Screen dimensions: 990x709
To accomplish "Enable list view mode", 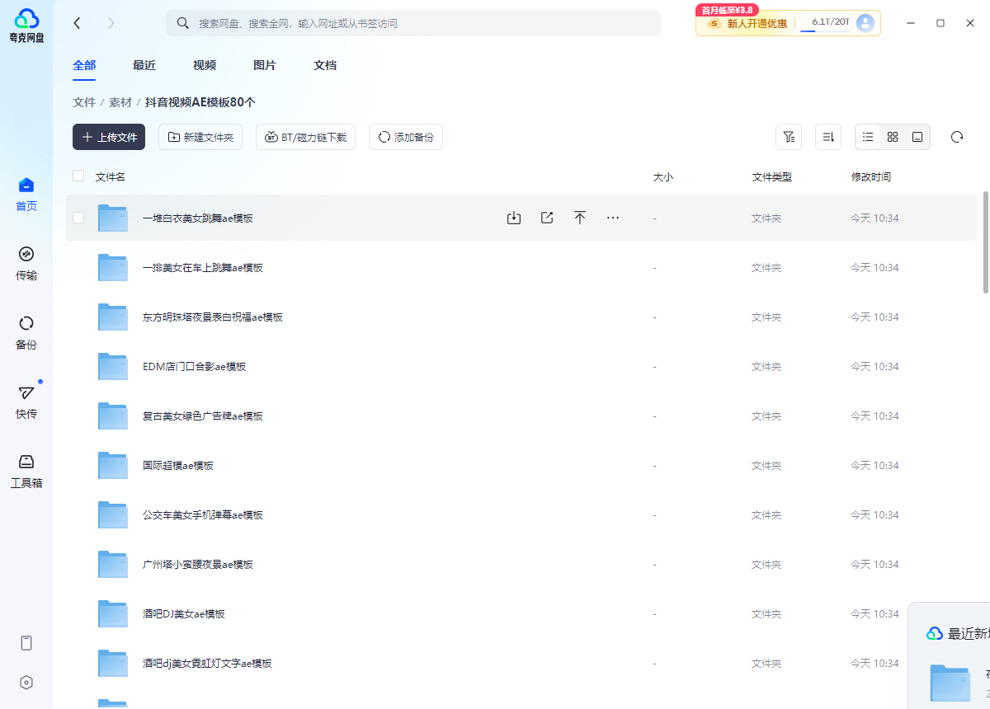I will pos(868,137).
